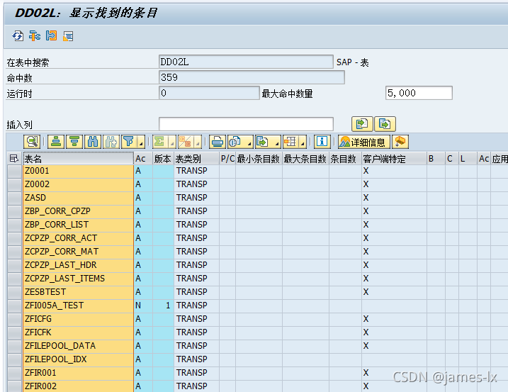Click the Choose Layout grid icon
This screenshot has height=392, width=508.
pos(290,142)
